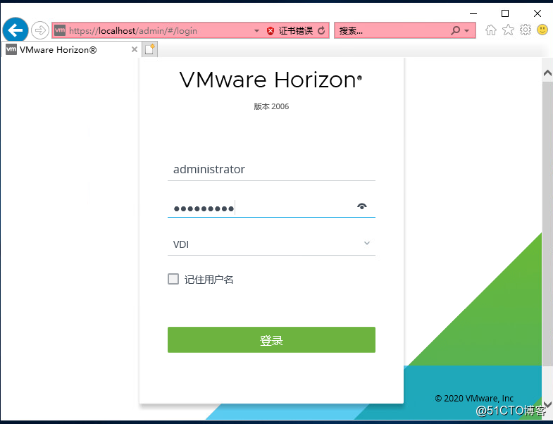Click the vertical scrollbar thumb
Viewport: 553px width, 424px height.
[547, 224]
